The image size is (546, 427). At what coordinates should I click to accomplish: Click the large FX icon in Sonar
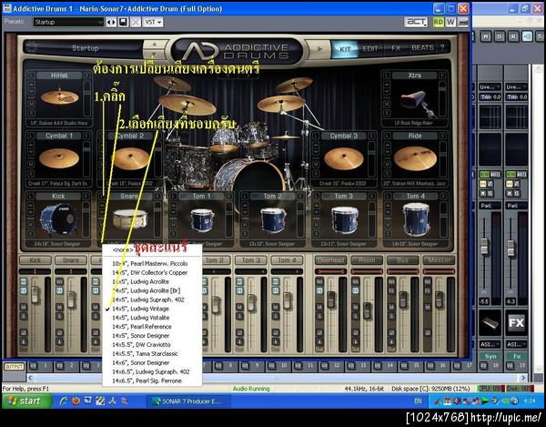(516, 323)
